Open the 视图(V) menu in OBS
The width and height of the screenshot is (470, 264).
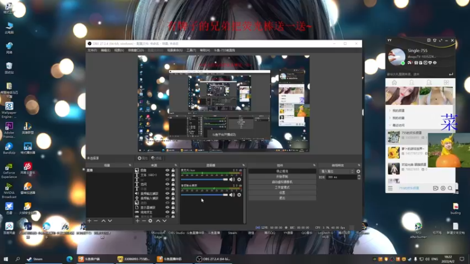tap(119, 50)
